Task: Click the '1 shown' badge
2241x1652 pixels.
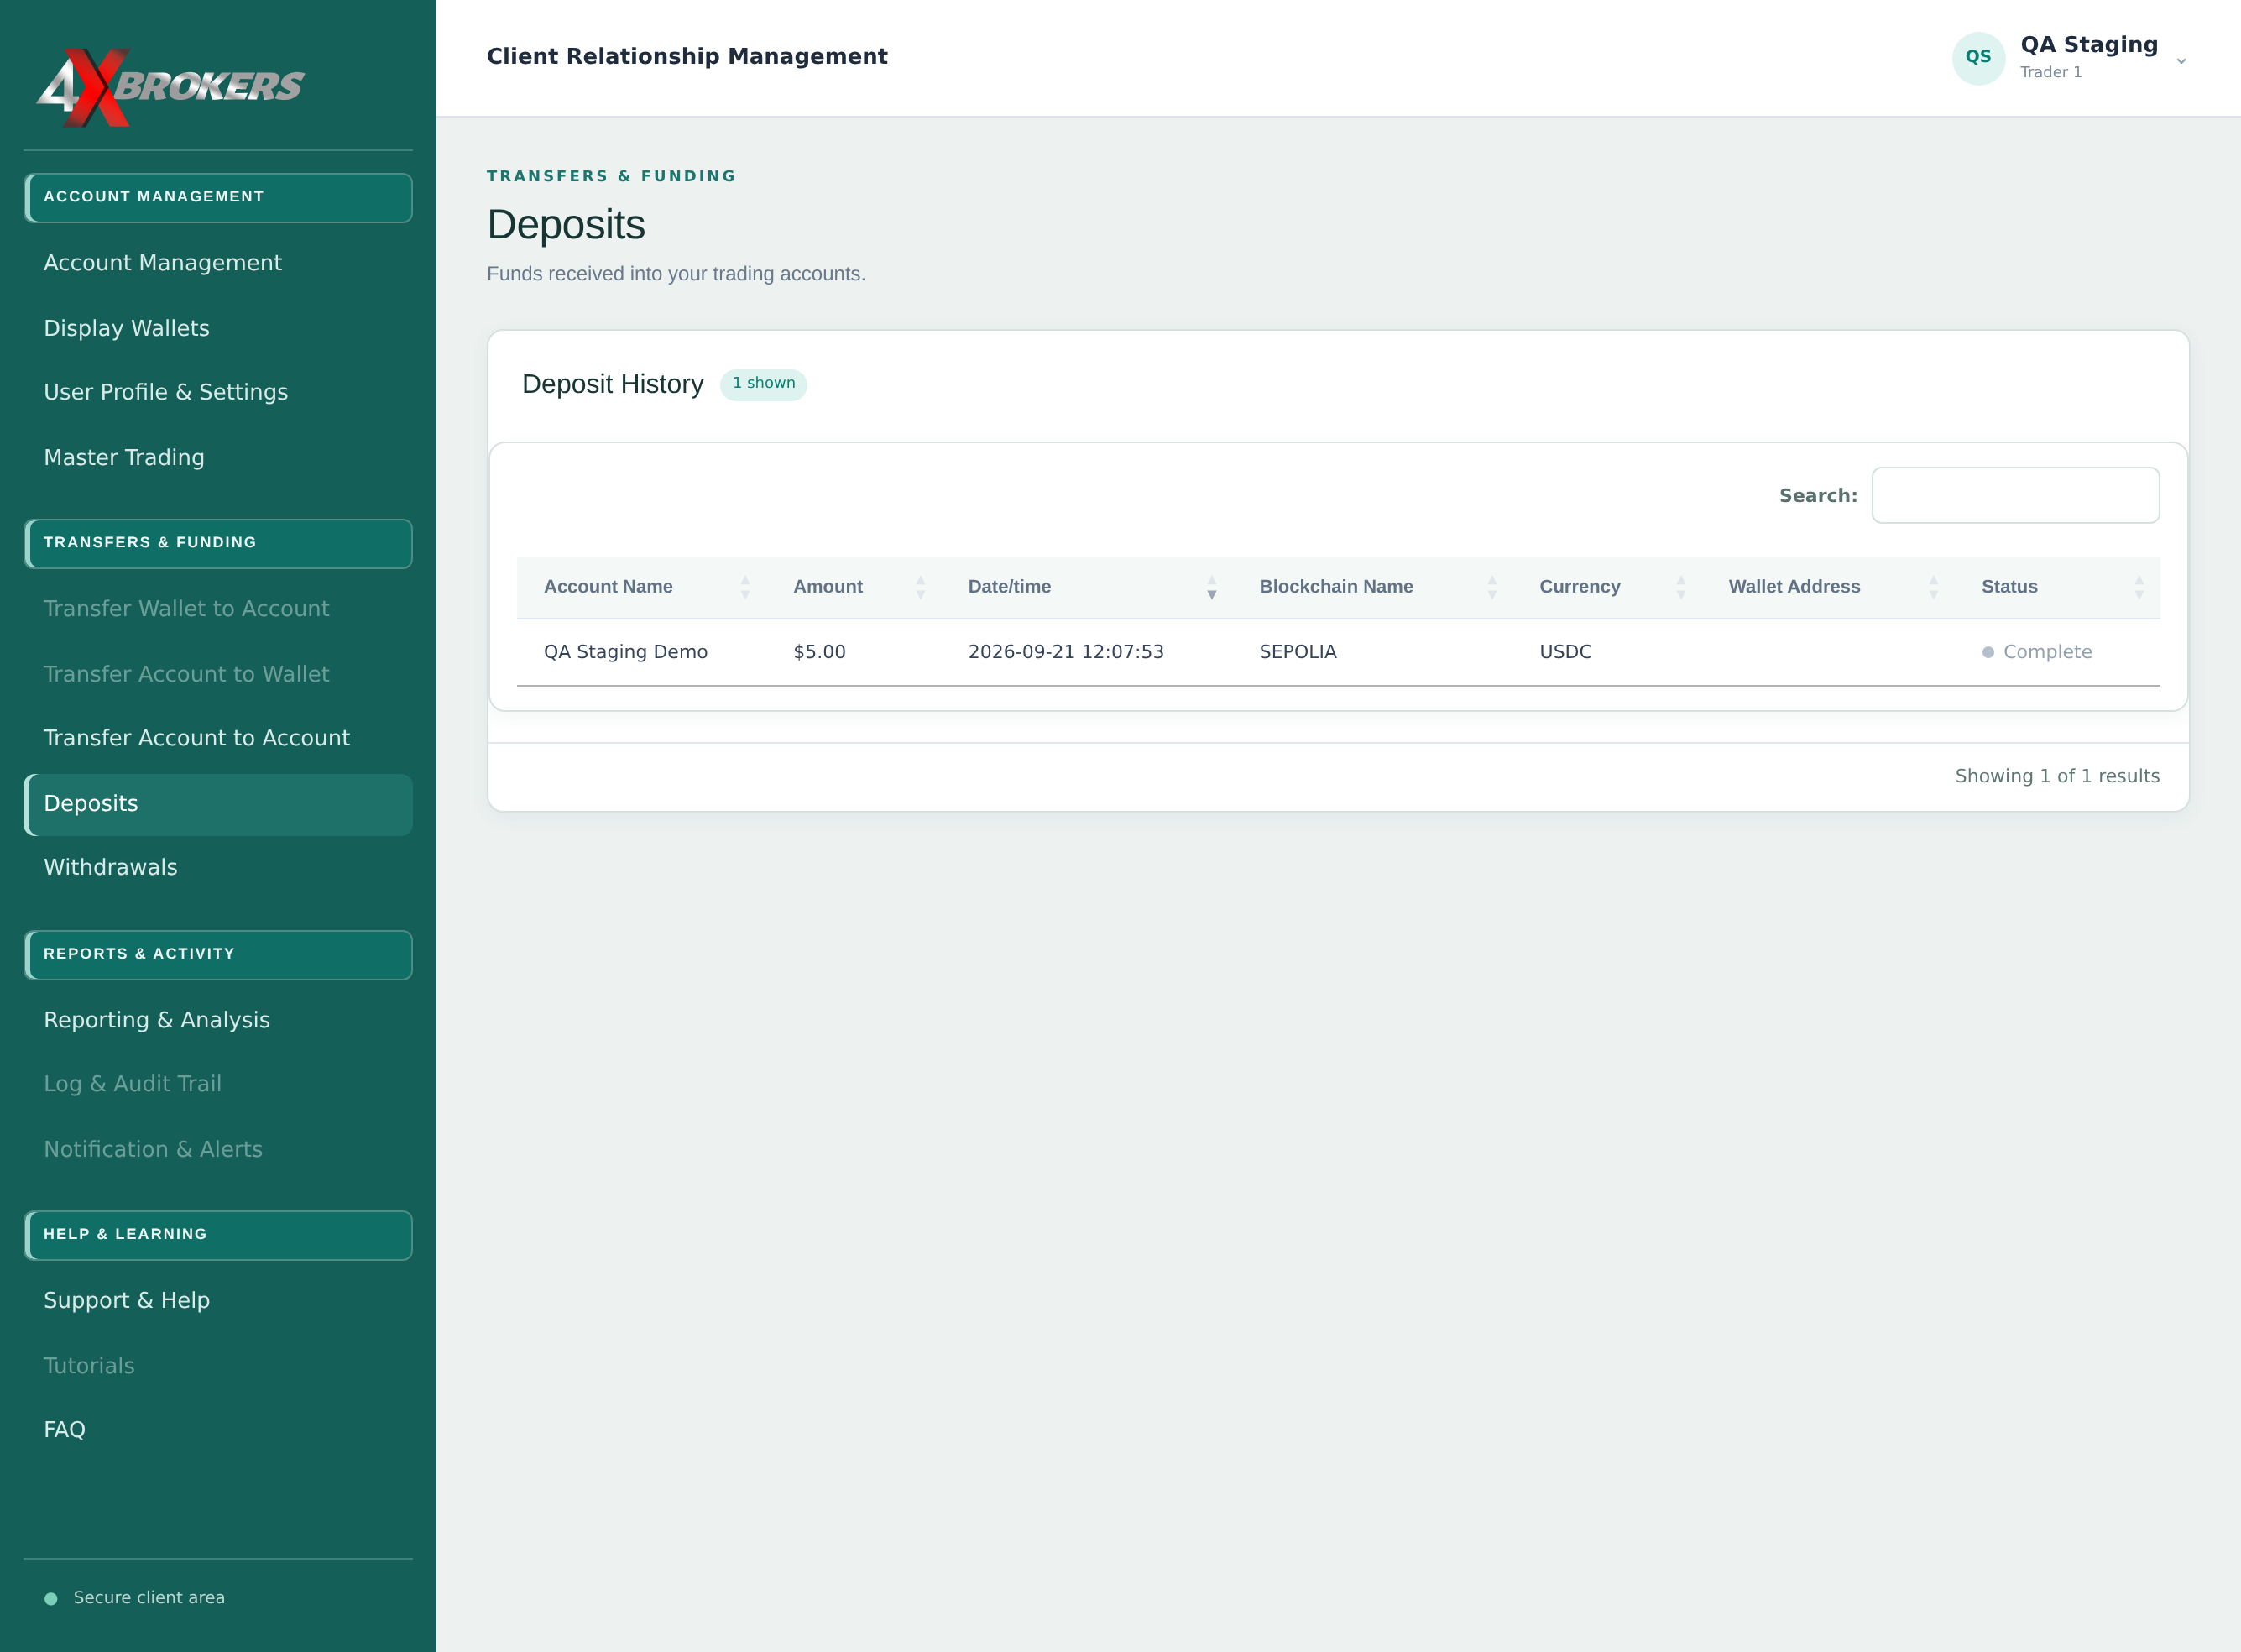Action: pos(764,384)
